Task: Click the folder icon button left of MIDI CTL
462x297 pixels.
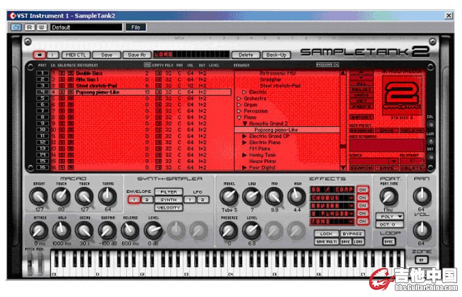Action: (x=39, y=55)
